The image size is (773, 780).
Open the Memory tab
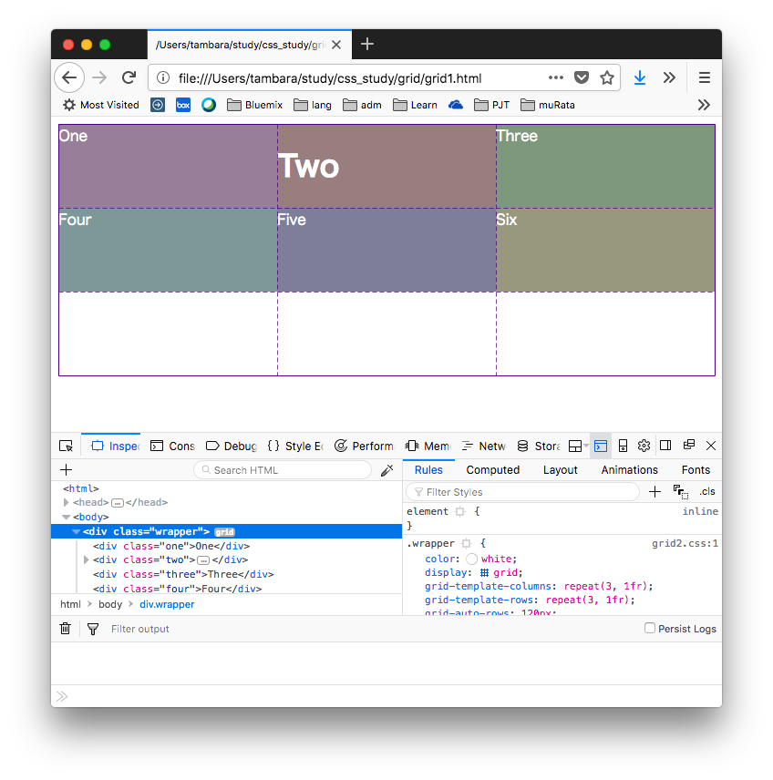click(428, 446)
